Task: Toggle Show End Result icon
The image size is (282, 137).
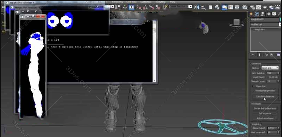Action: point(260,55)
